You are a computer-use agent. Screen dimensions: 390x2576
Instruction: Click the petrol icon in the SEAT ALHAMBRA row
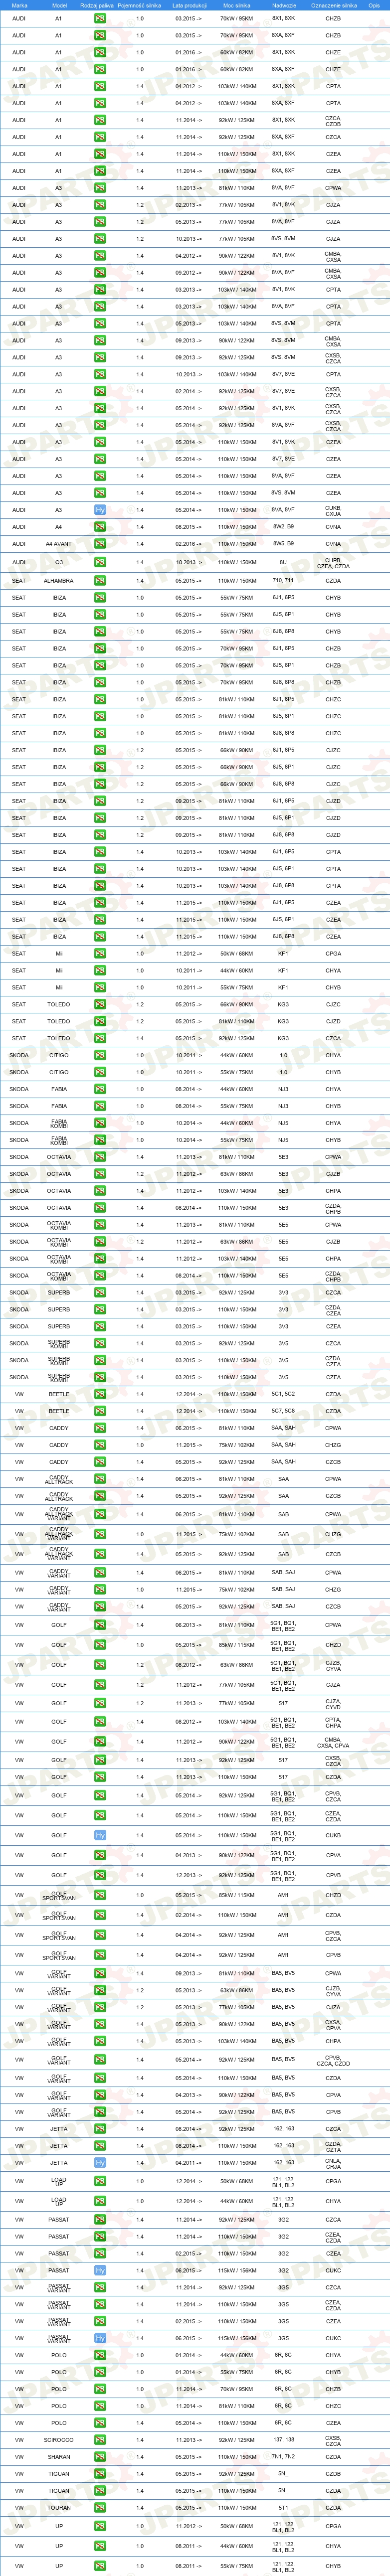pos(100,580)
